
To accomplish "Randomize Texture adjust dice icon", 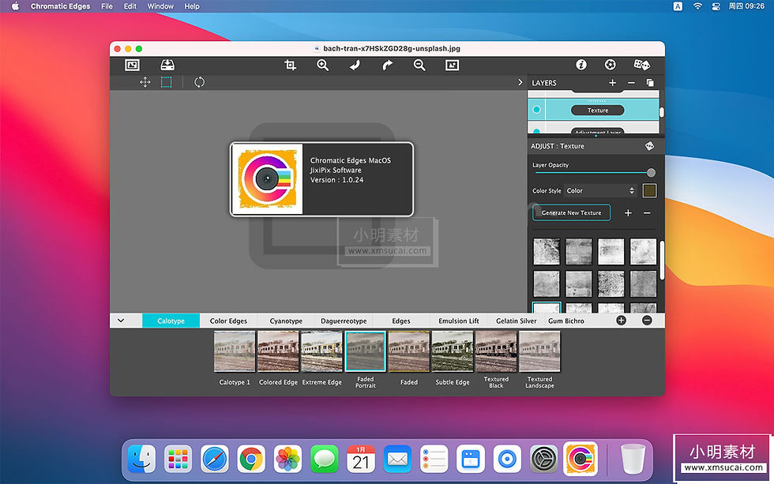I will coord(649,146).
